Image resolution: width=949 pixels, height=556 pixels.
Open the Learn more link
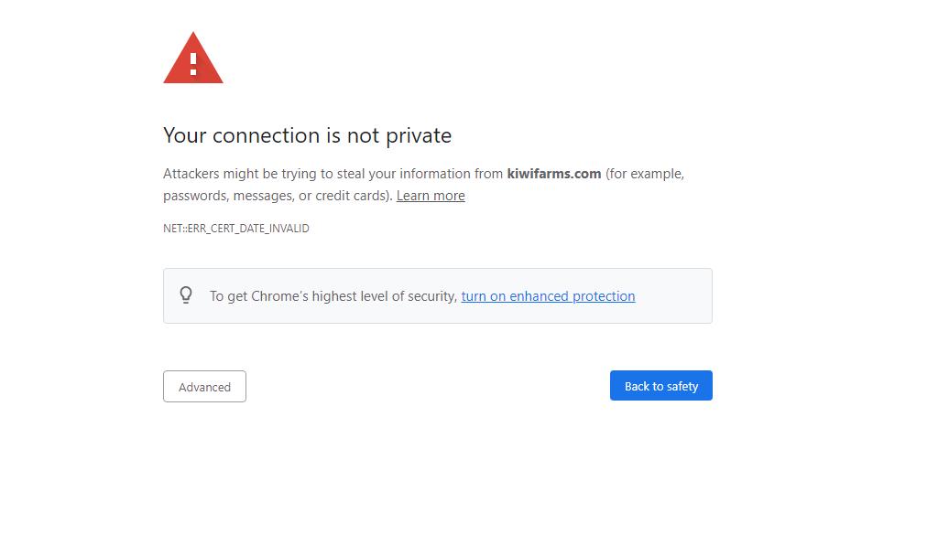(431, 196)
